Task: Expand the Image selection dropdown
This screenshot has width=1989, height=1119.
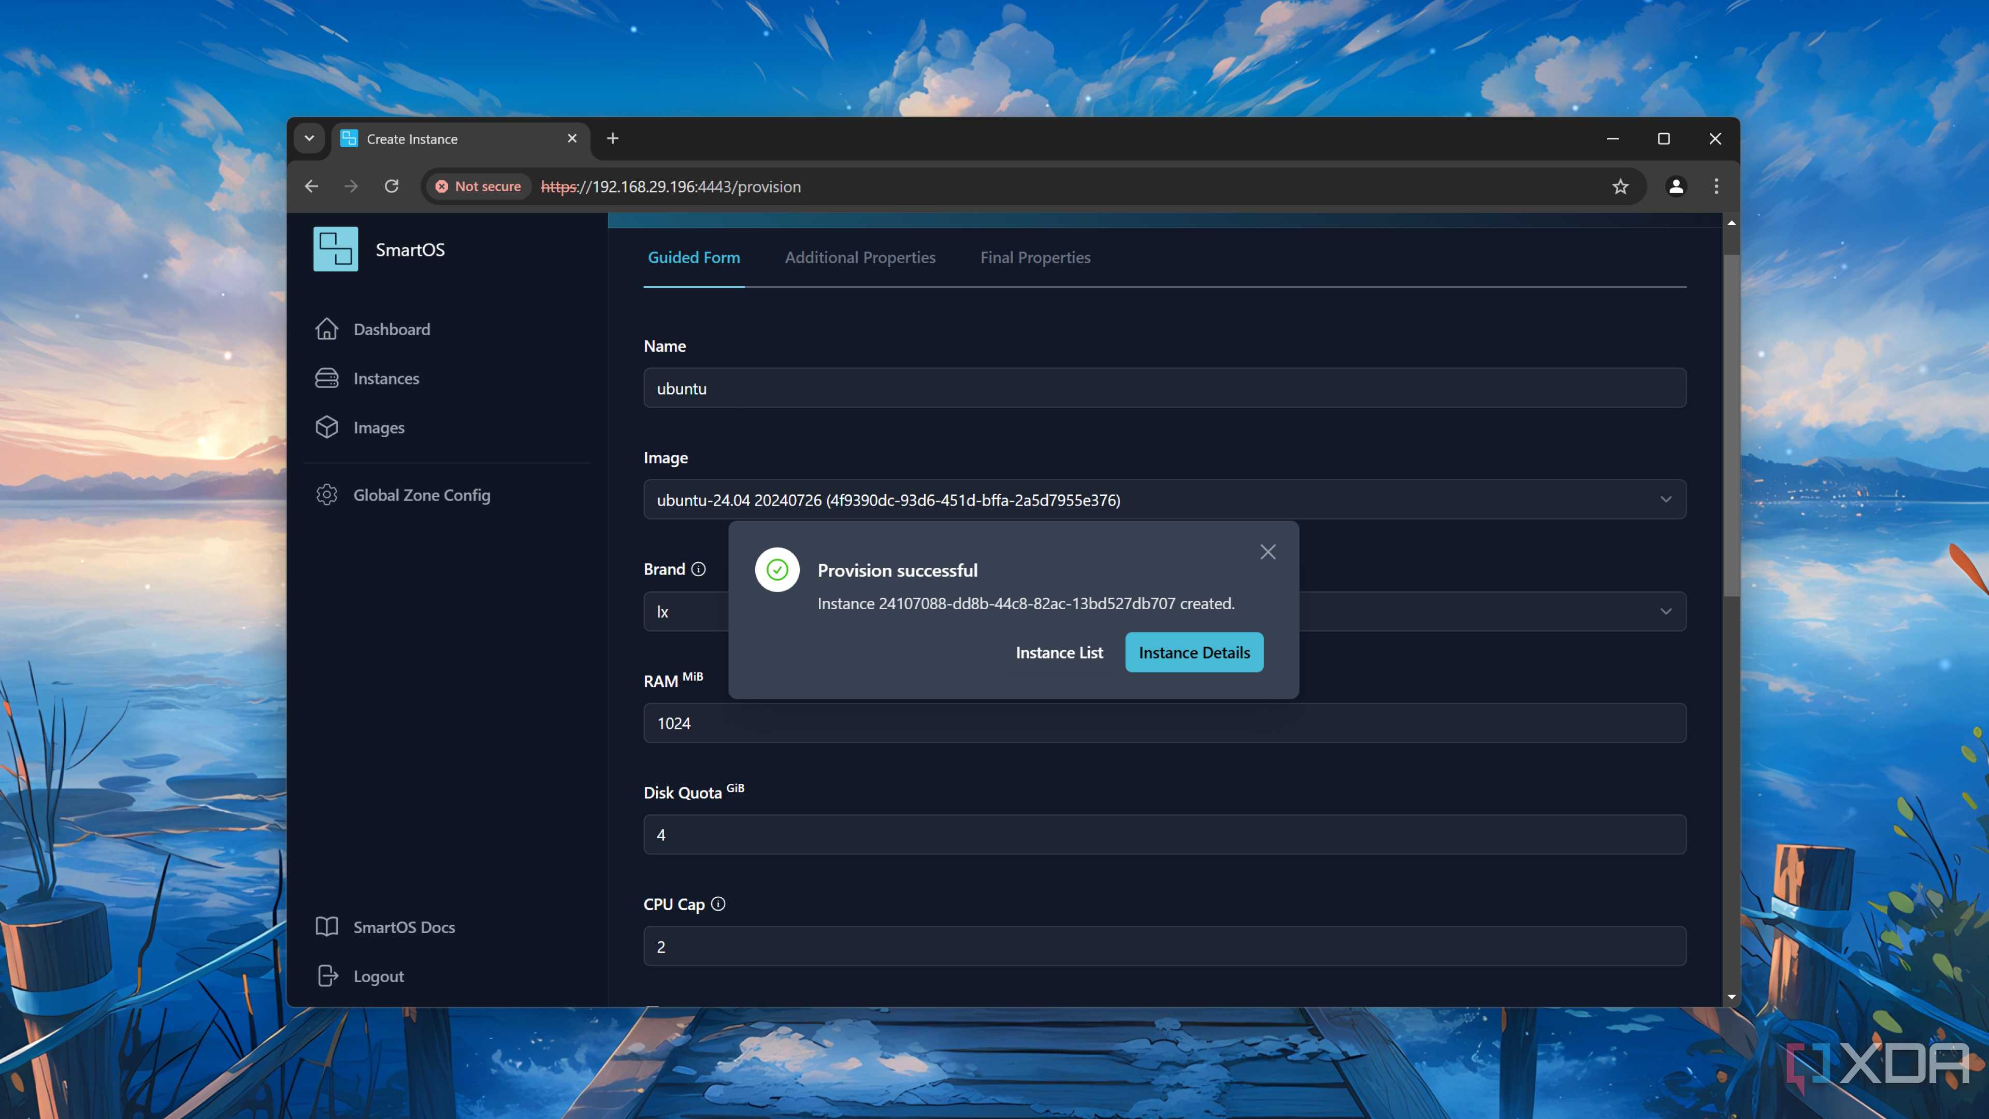Action: click(x=1665, y=499)
